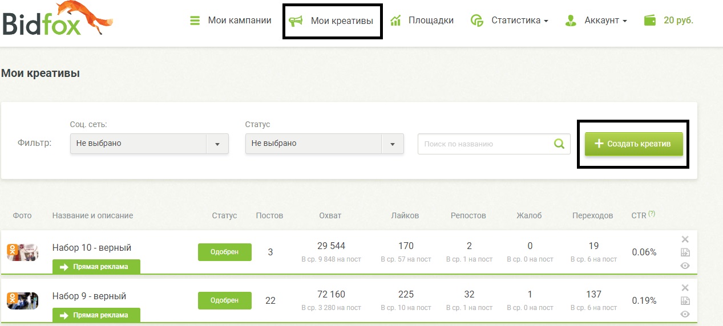Click the Переходов column header
723x326 pixels.
(x=593, y=215)
